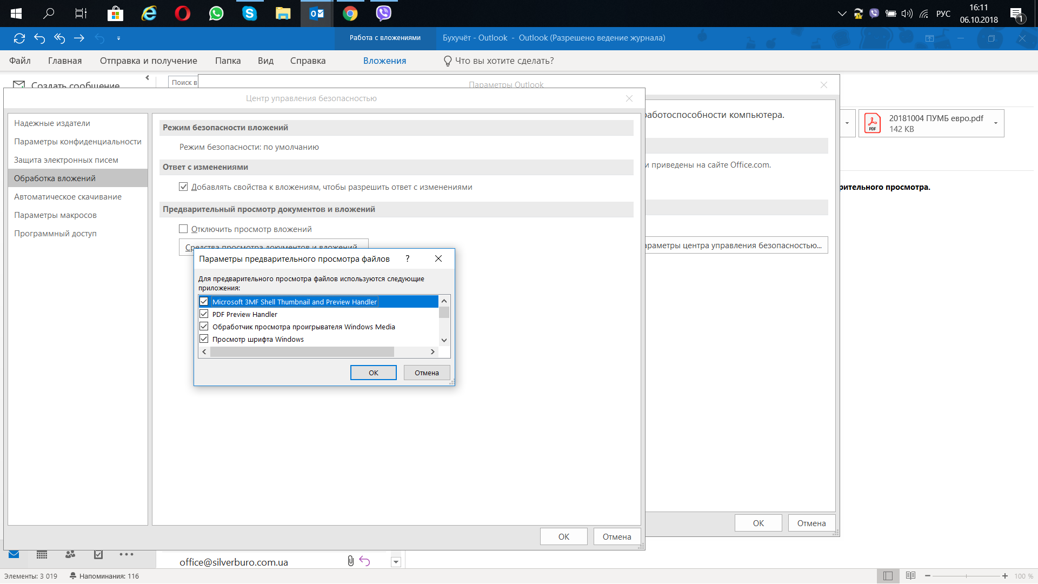The height and width of the screenshot is (584, 1038).
Task: Open the message list filter dropdown arrow
Action: tap(396, 562)
